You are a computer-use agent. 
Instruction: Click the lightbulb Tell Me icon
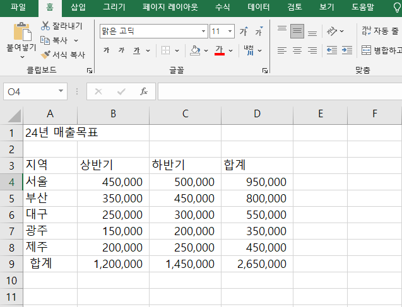pos(397,7)
